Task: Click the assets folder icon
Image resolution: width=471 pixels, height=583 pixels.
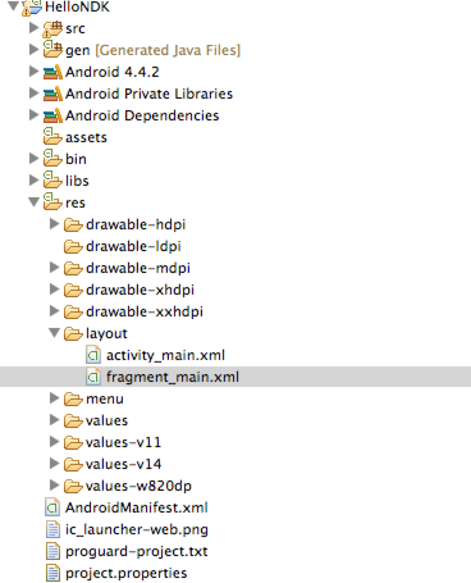Action: [52, 136]
